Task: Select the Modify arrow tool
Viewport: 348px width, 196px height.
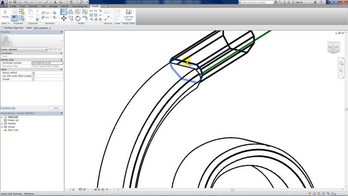Action: click(5, 14)
